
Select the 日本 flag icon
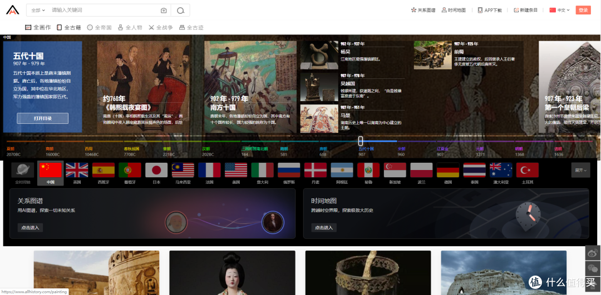[156, 170]
